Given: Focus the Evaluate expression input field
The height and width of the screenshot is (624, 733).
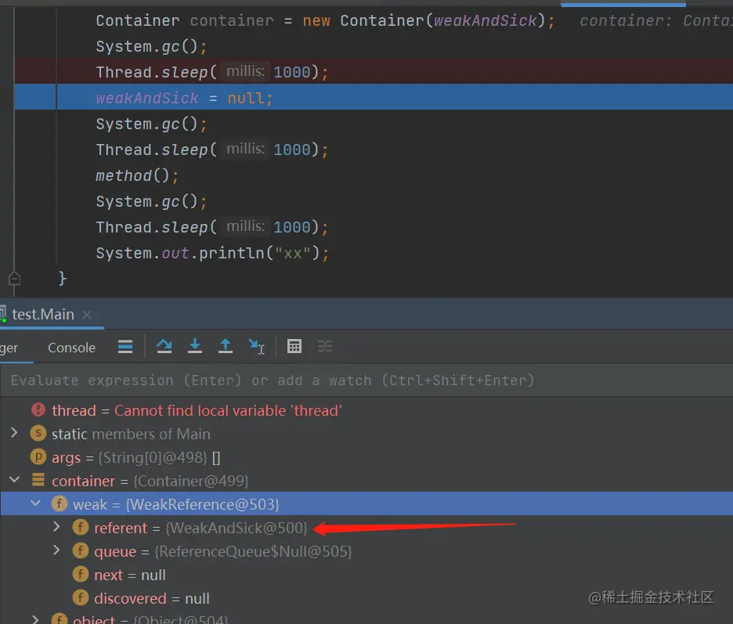Looking at the screenshot, I should tap(366, 381).
